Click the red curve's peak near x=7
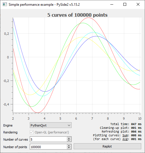This screenshot has height=153, width=145. [x=88, y=18]
